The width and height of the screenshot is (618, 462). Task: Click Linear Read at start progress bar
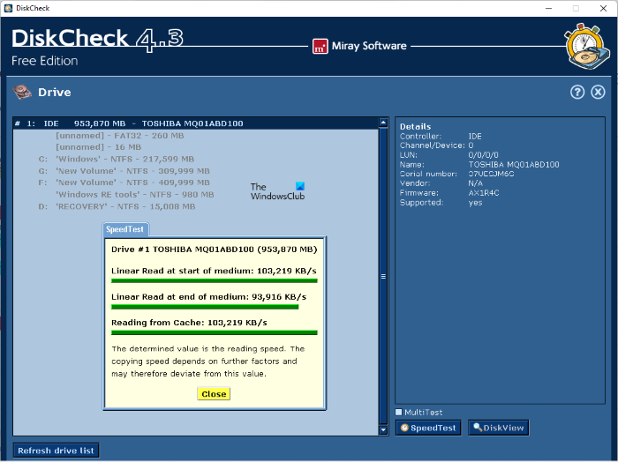215,281
